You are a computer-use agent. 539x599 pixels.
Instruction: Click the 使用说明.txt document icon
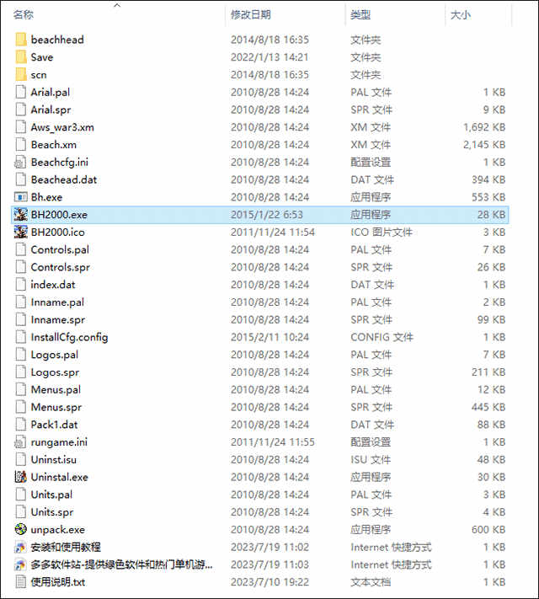[21, 582]
